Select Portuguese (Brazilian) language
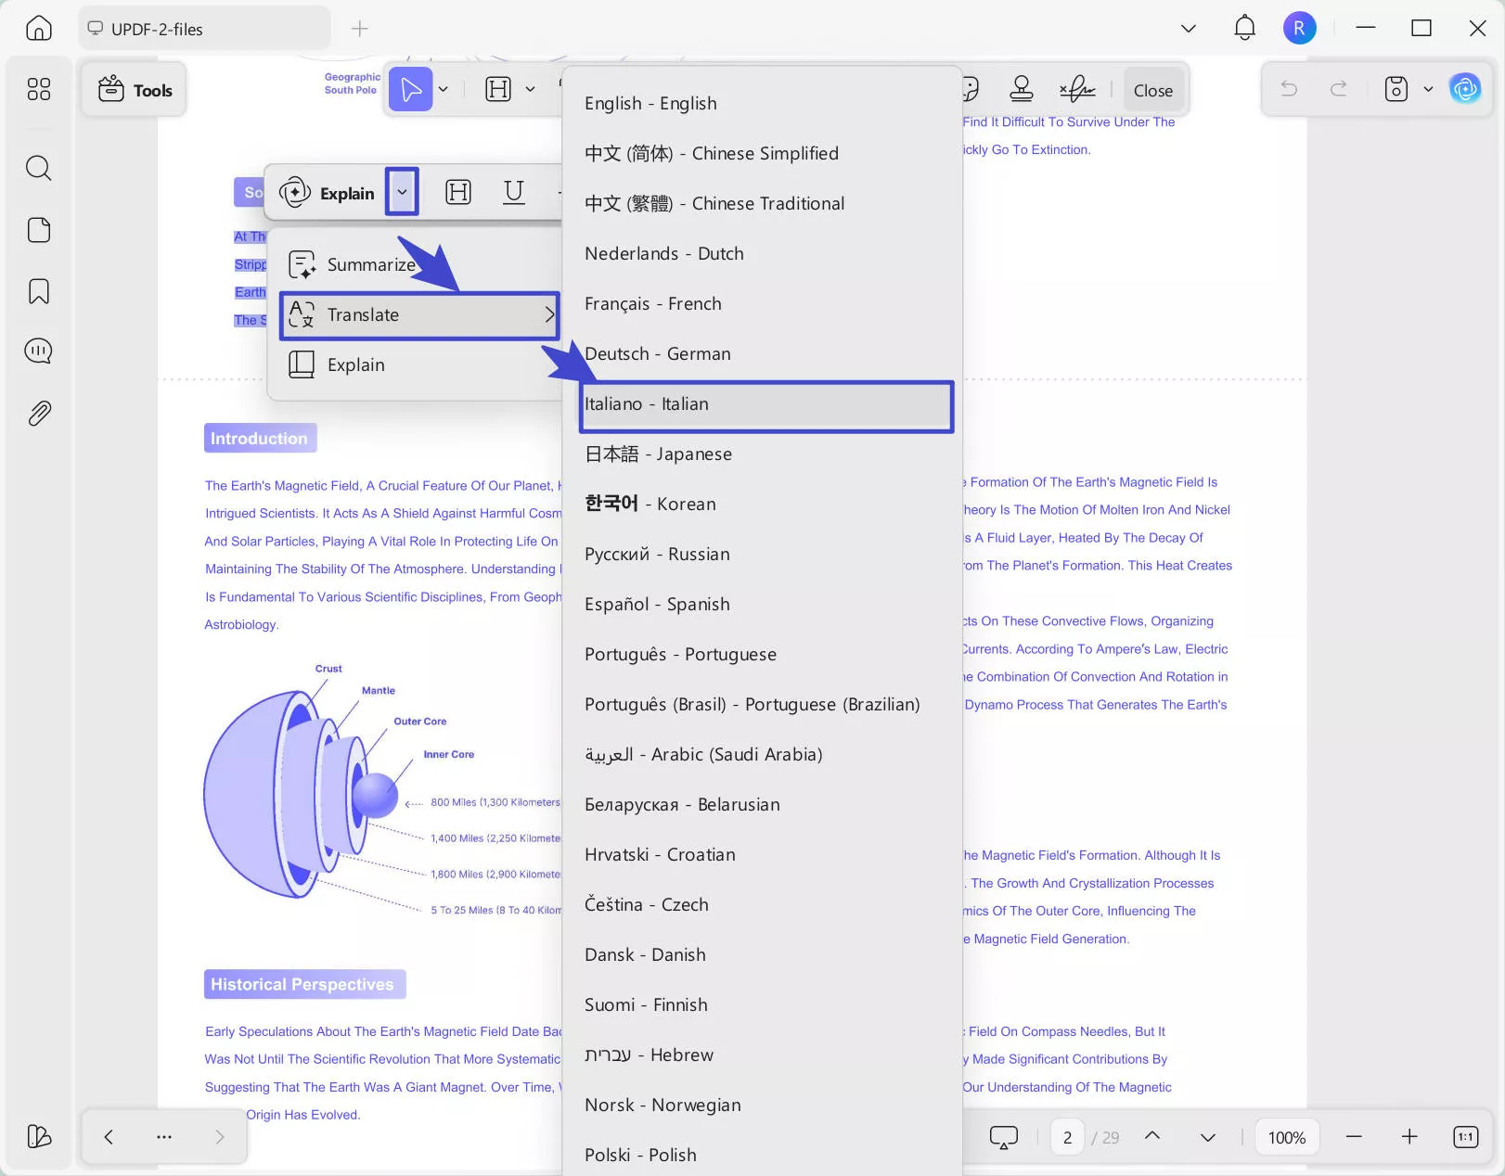Viewport: 1505px width, 1176px height. (762, 704)
